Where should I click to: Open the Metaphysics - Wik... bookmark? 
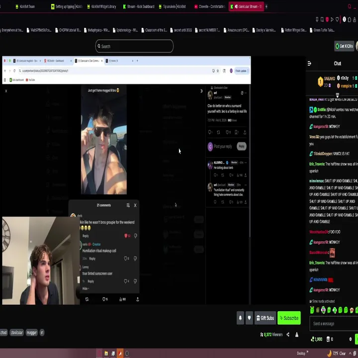pos(96,30)
